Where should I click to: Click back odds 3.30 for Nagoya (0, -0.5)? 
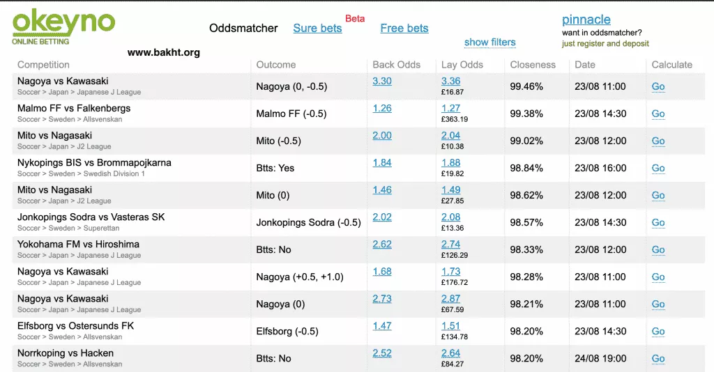pos(382,82)
